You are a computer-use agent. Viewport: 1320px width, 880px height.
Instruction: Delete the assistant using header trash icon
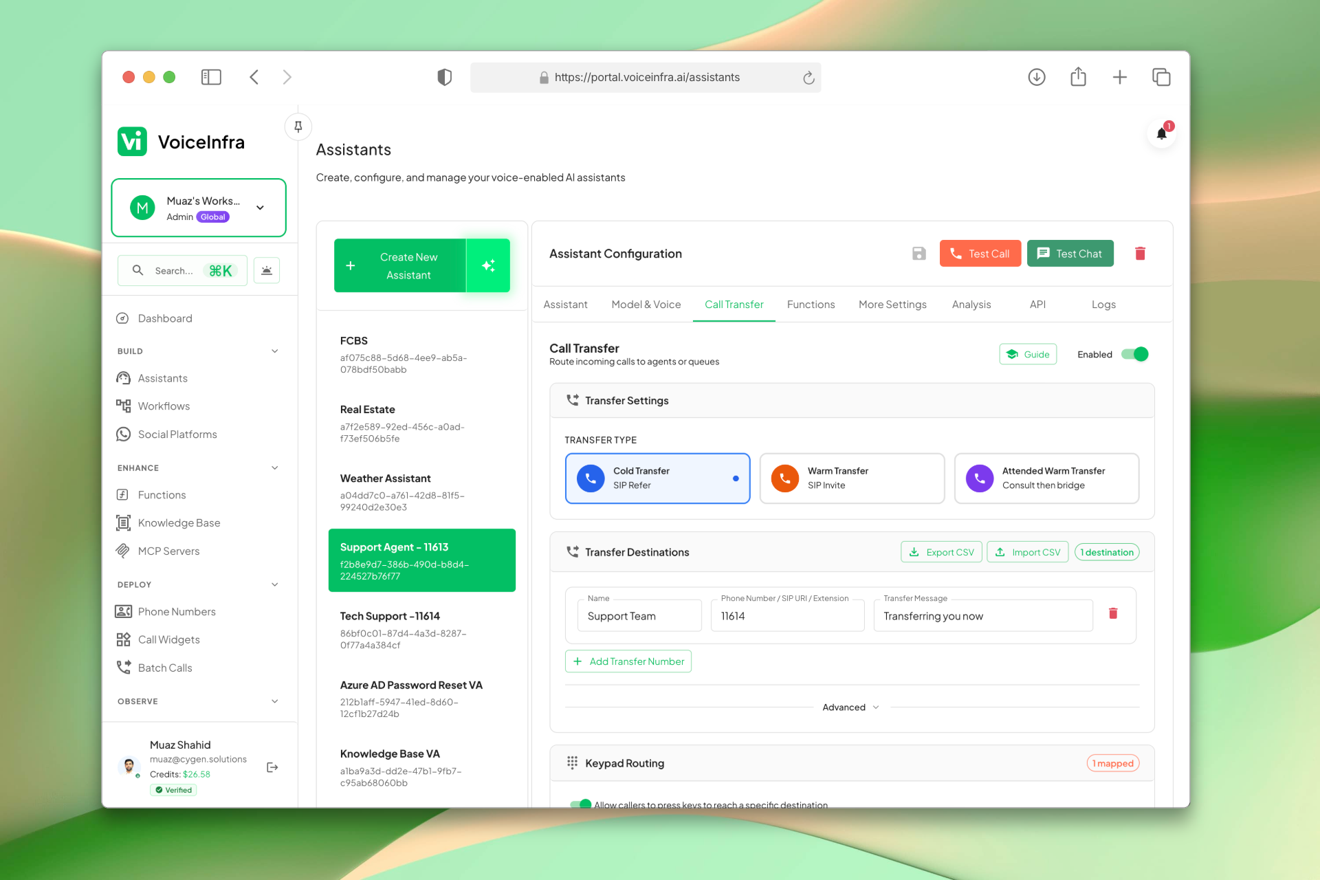pyautogui.click(x=1140, y=254)
